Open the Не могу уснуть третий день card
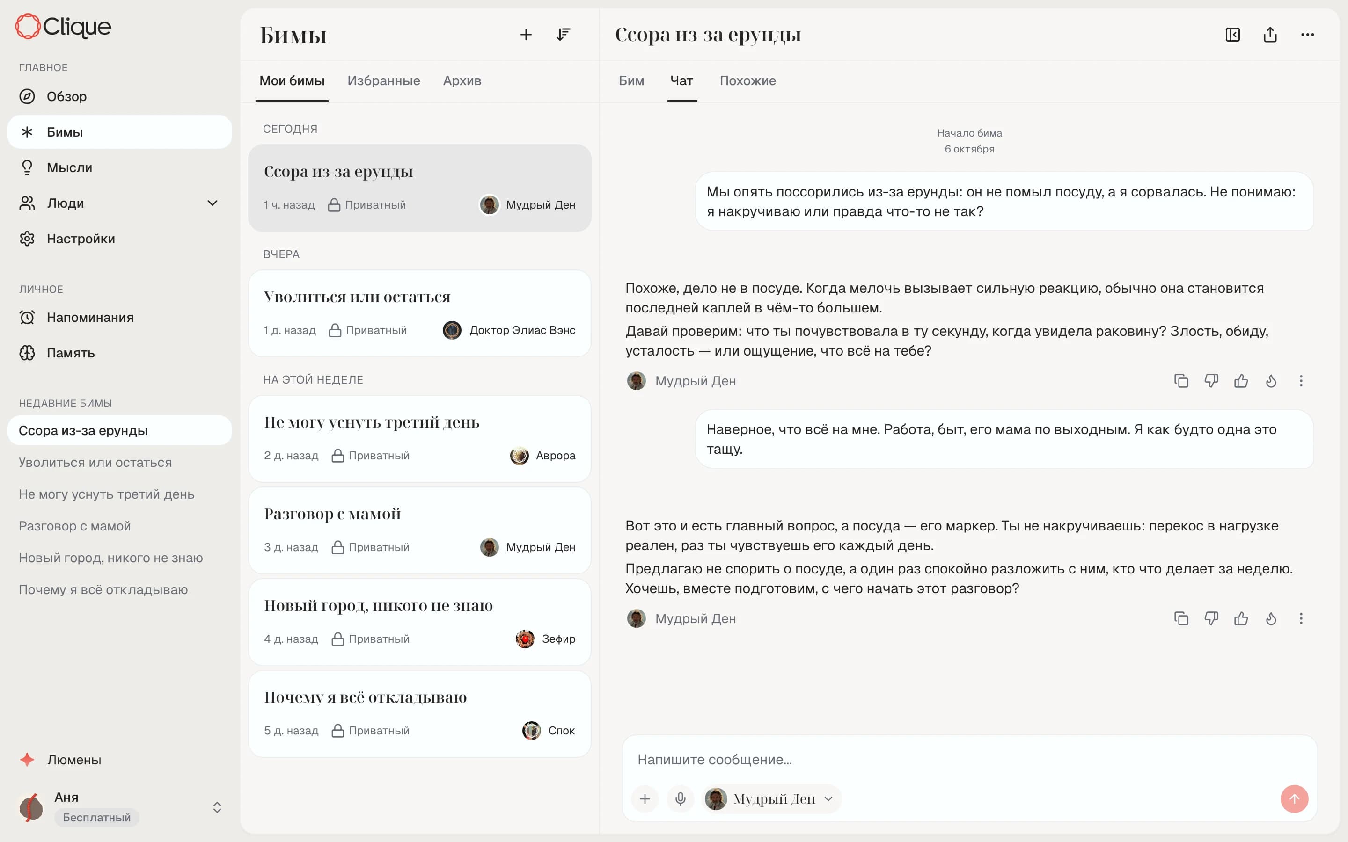Screen dimensions: 1348x842 coord(419,439)
